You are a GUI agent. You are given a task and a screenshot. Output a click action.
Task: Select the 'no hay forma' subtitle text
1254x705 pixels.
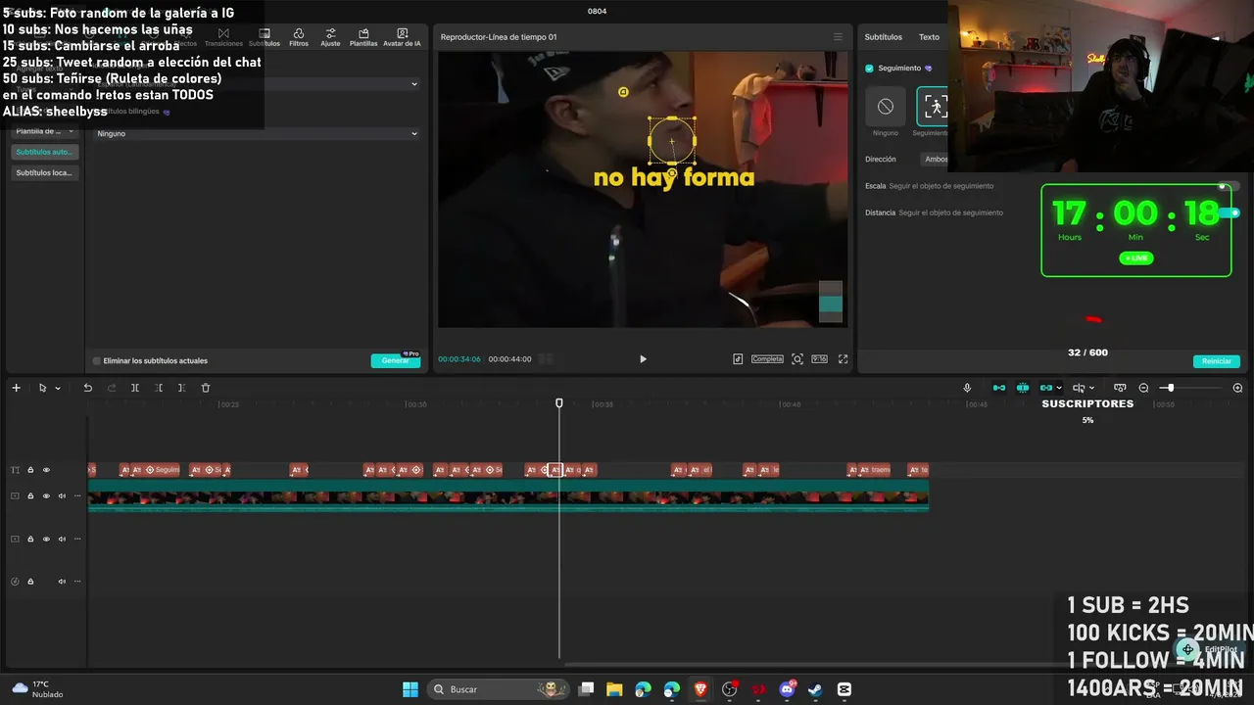674,177
